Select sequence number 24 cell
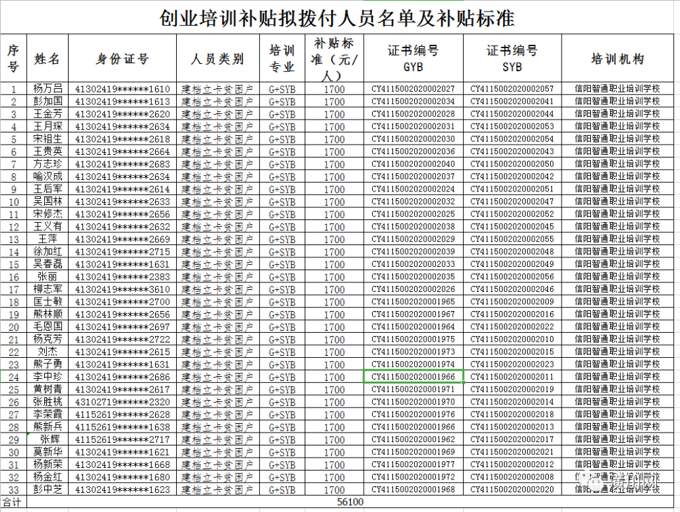 point(14,378)
